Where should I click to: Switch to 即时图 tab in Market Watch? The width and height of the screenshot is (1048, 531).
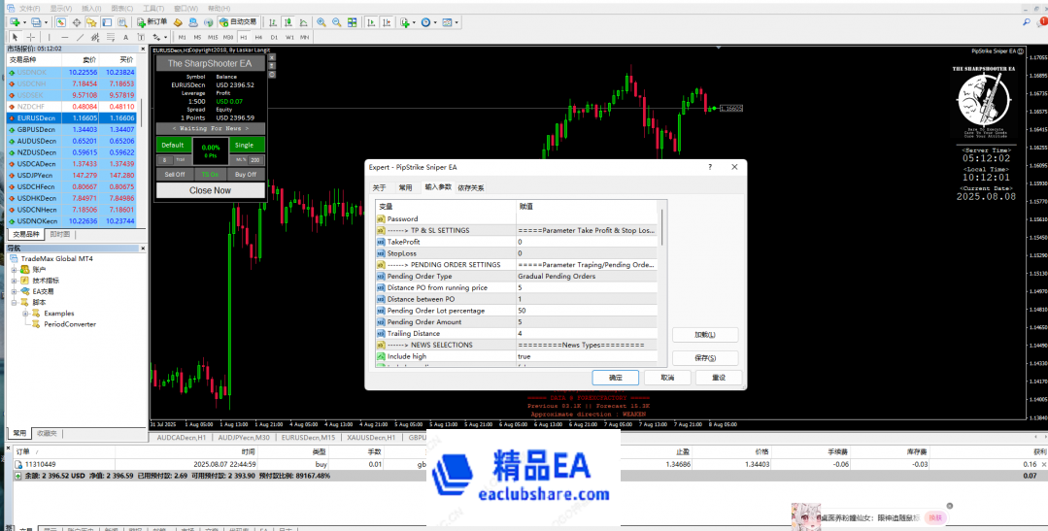pyautogui.click(x=59, y=235)
